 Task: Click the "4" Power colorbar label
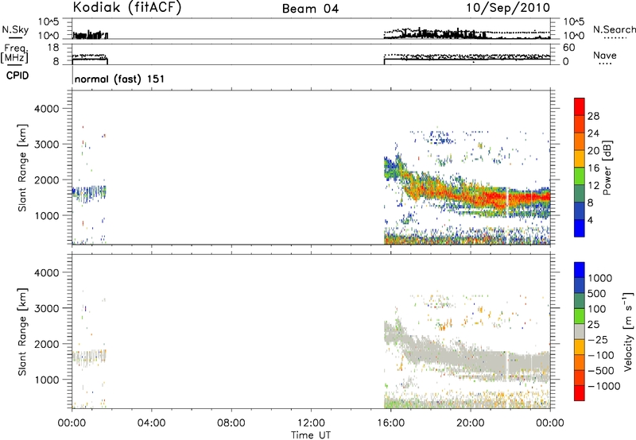[590, 220]
